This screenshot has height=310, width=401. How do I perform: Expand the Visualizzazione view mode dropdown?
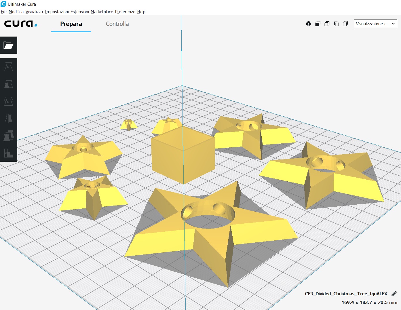coord(375,24)
